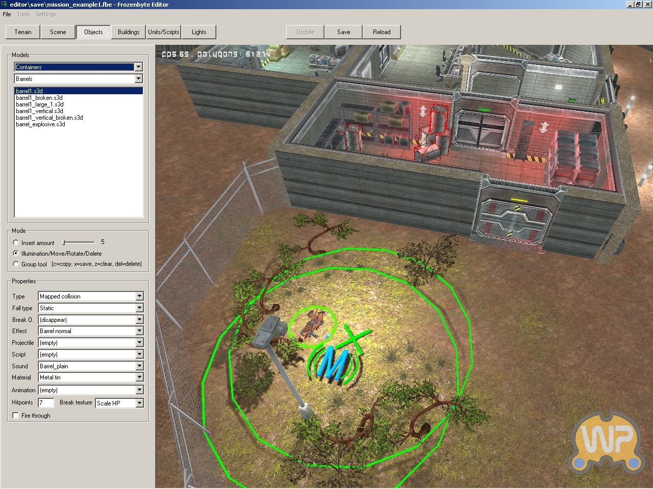Click the blue M marker in viewport
This screenshot has height=489, width=653.
click(x=334, y=364)
